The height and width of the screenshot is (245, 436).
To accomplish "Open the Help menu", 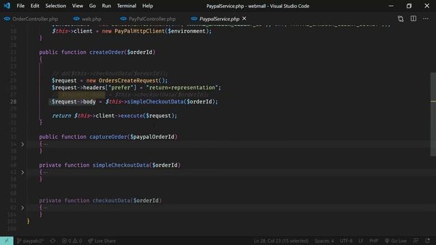I will (x=148, y=6).
